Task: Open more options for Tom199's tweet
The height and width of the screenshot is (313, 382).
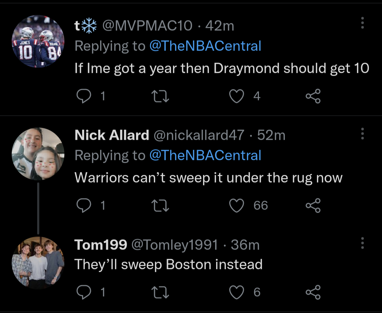Action: click(362, 243)
